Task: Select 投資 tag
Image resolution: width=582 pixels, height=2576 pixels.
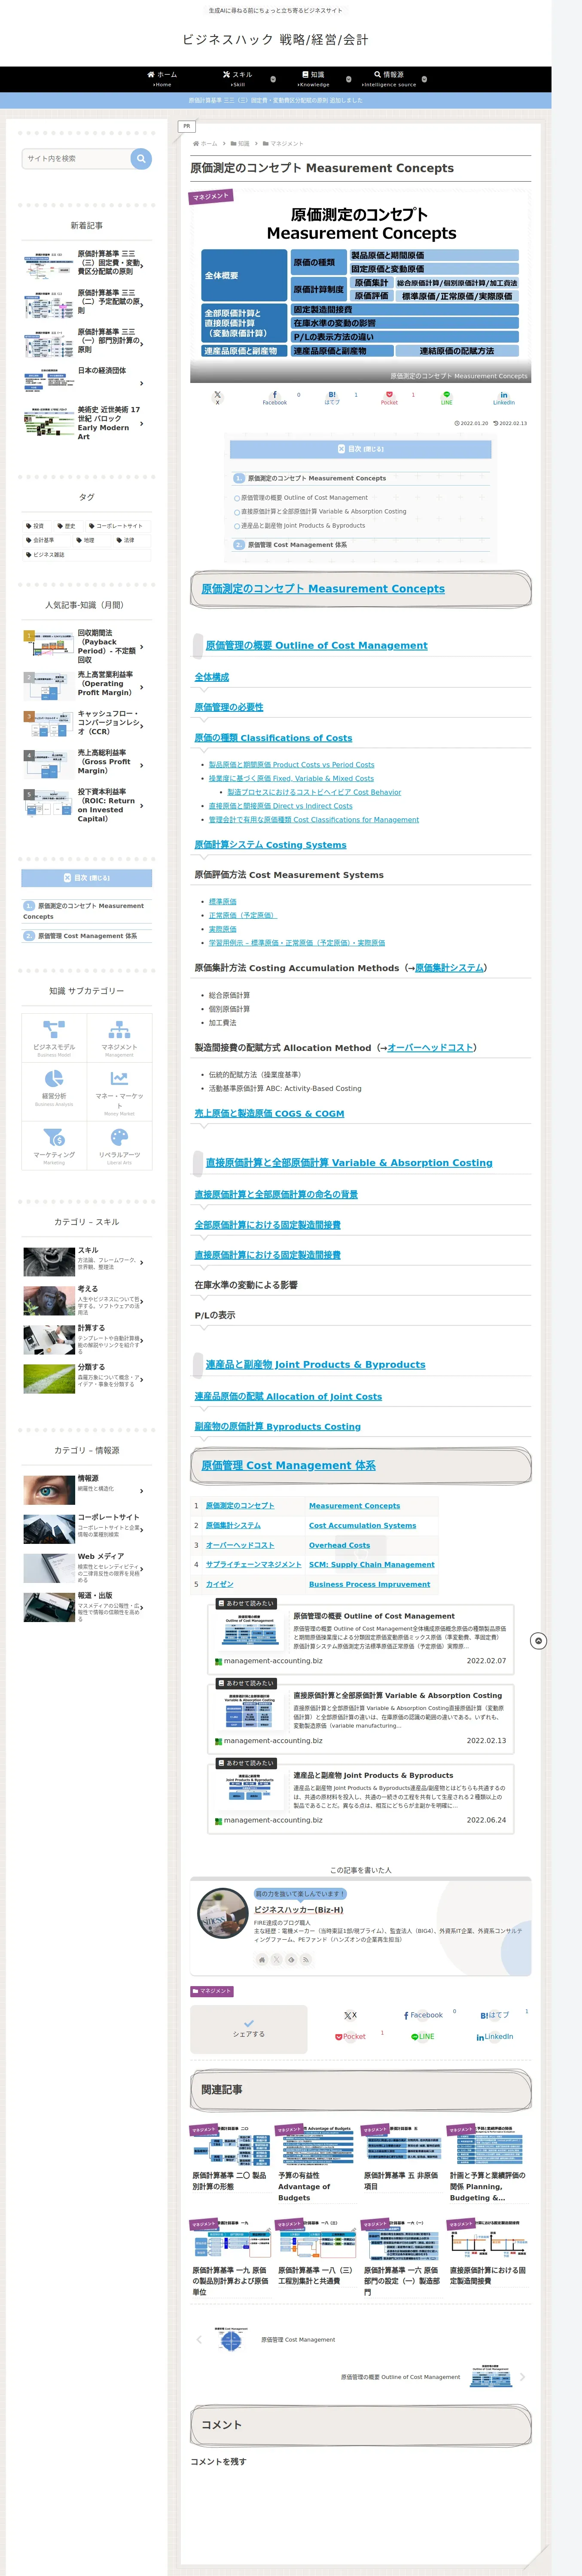Action: (x=36, y=526)
